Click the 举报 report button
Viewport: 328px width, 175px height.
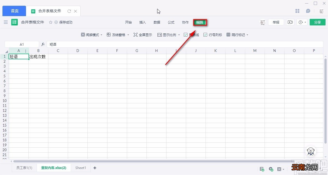(x=276, y=22)
